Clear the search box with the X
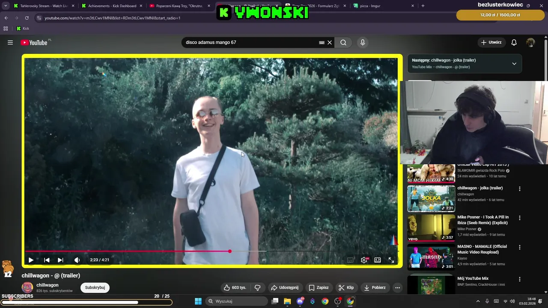Image resolution: width=548 pixels, height=308 pixels. pyautogui.click(x=330, y=42)
